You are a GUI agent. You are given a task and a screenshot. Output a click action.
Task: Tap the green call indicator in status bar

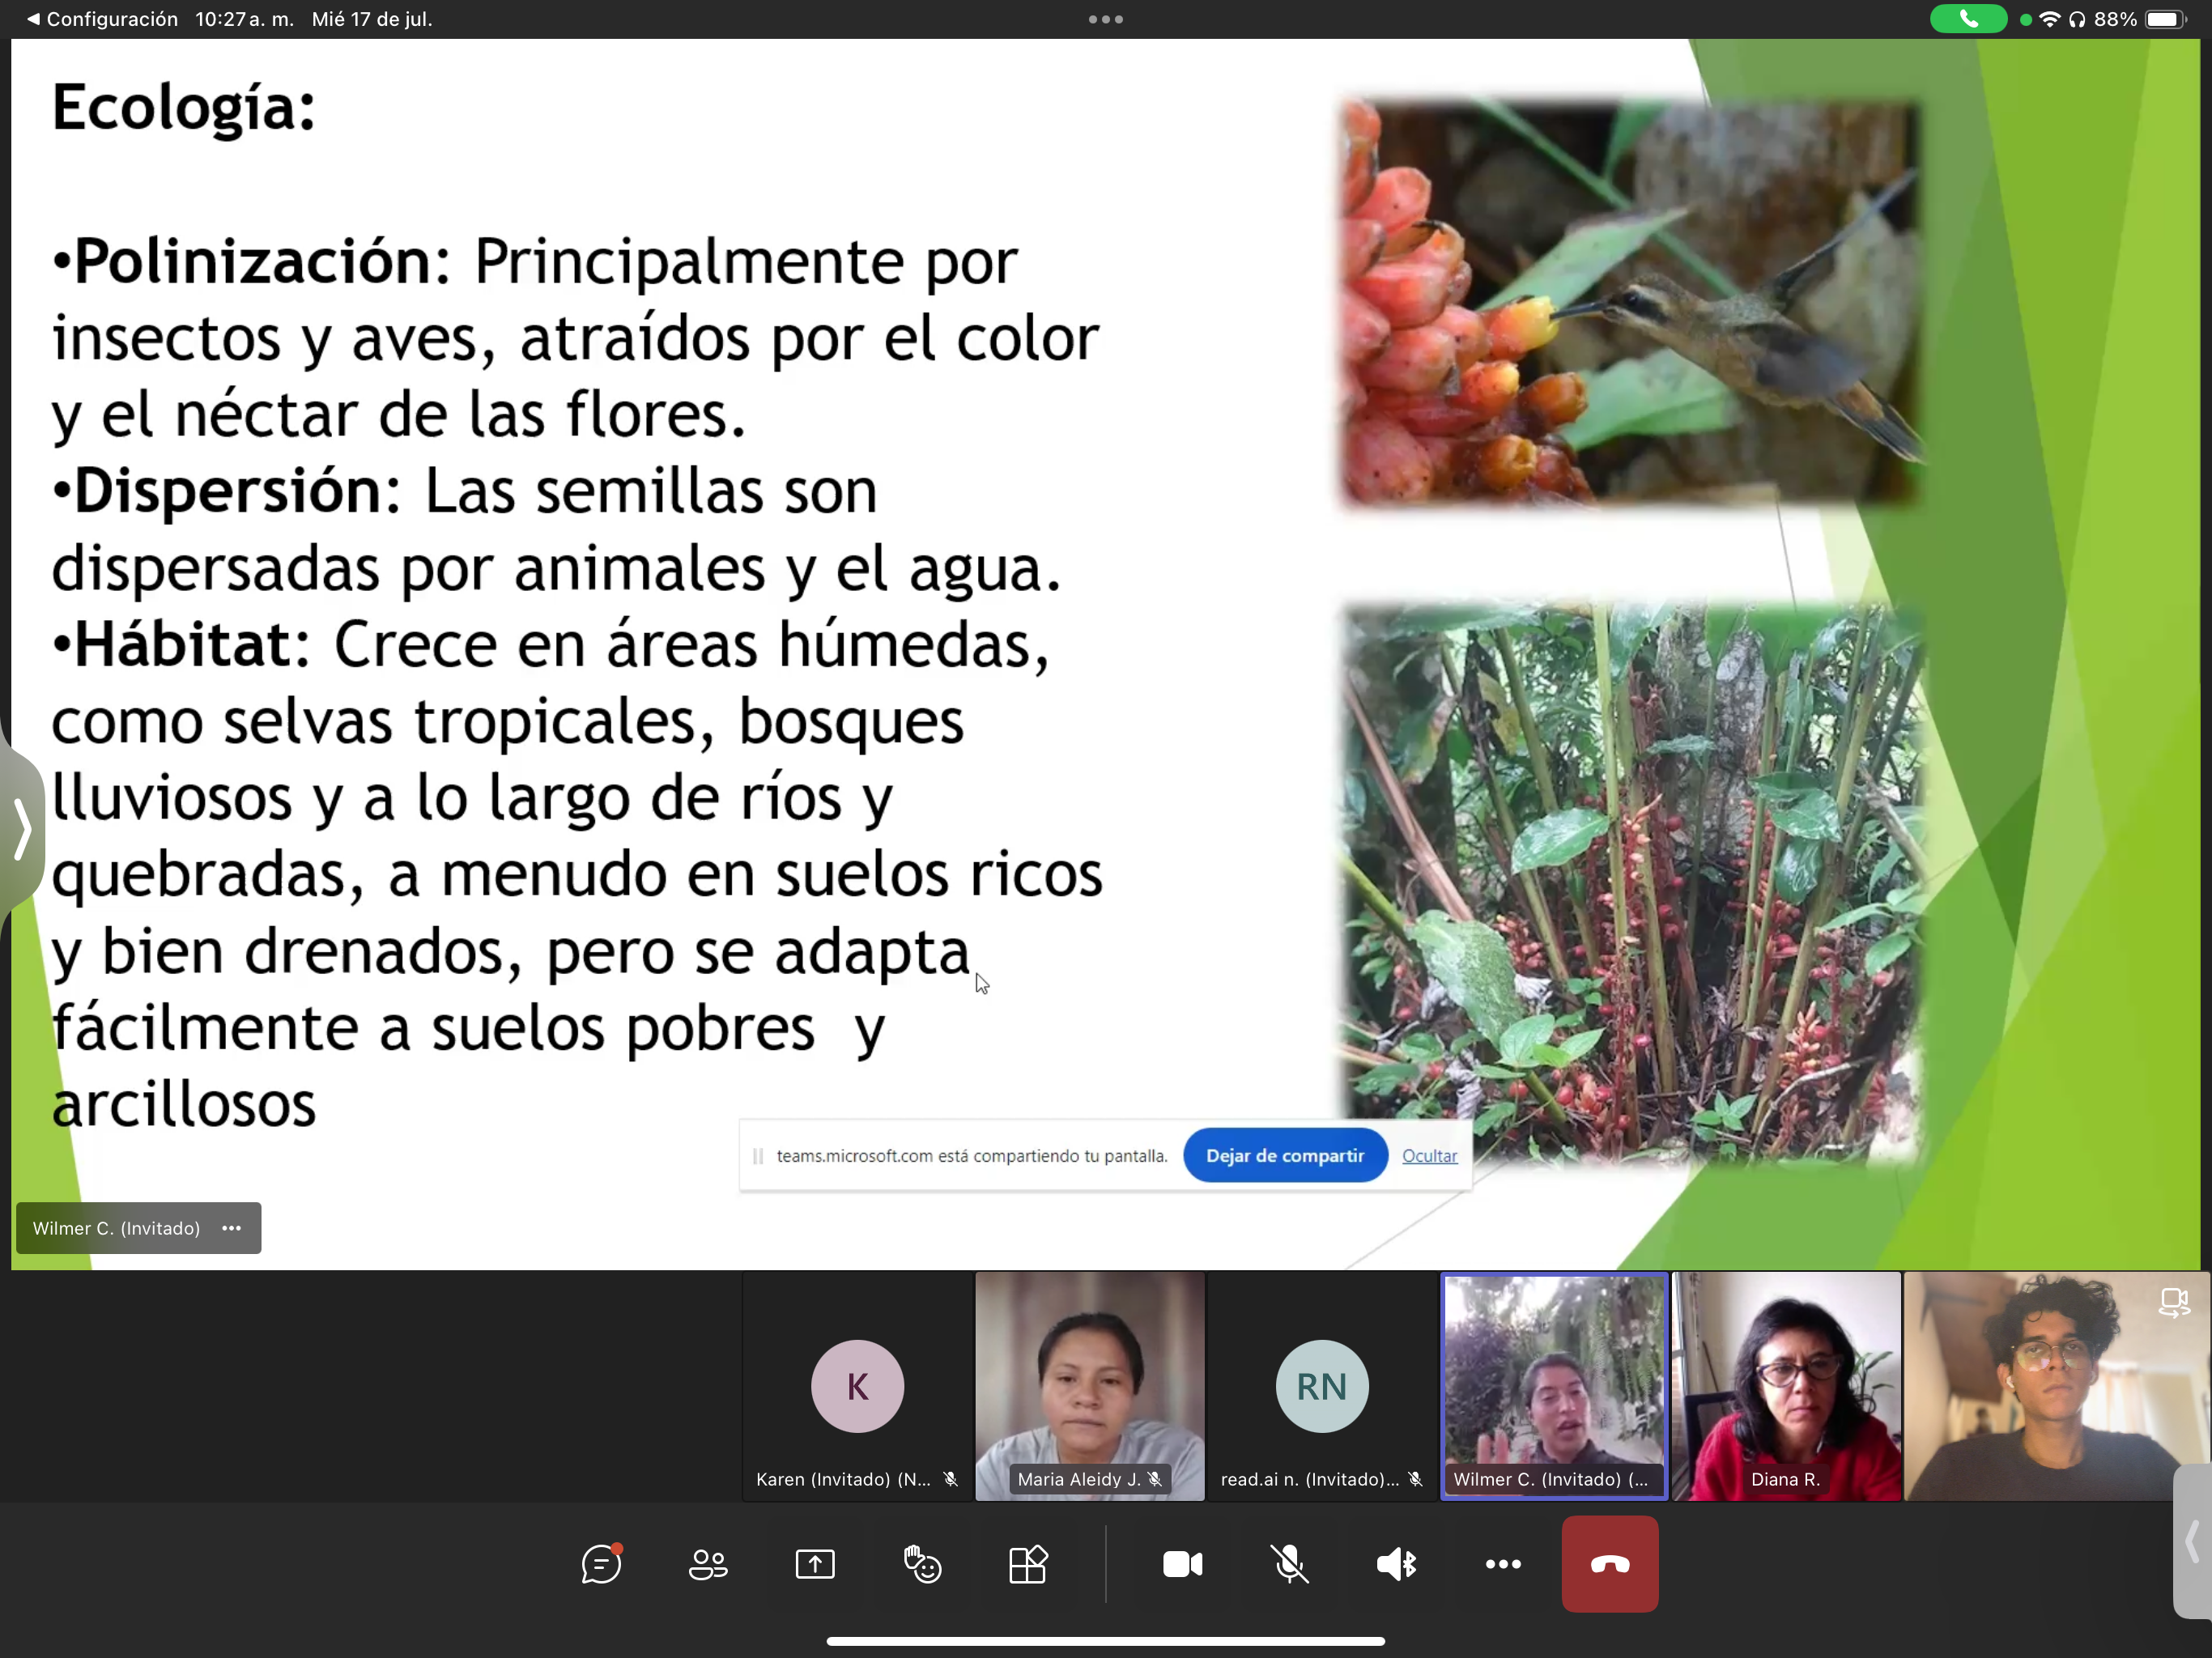pyautogui.click(x=1967, y=19)
